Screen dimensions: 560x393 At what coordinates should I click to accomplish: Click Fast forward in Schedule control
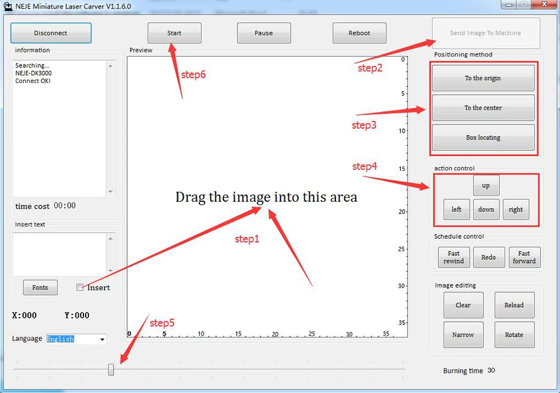tap(524, 257)
